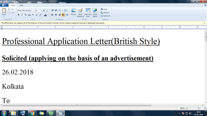207x116 pixels.
Task: Expand the list style dropdown arrow
Action: click(62, 10)
